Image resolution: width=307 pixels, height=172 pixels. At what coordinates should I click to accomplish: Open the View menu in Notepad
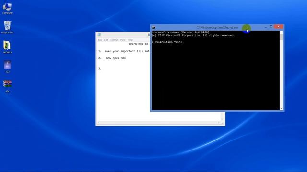123,40
